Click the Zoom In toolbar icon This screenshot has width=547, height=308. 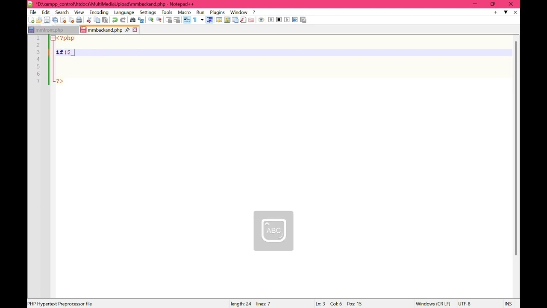[x=150, y=20]
